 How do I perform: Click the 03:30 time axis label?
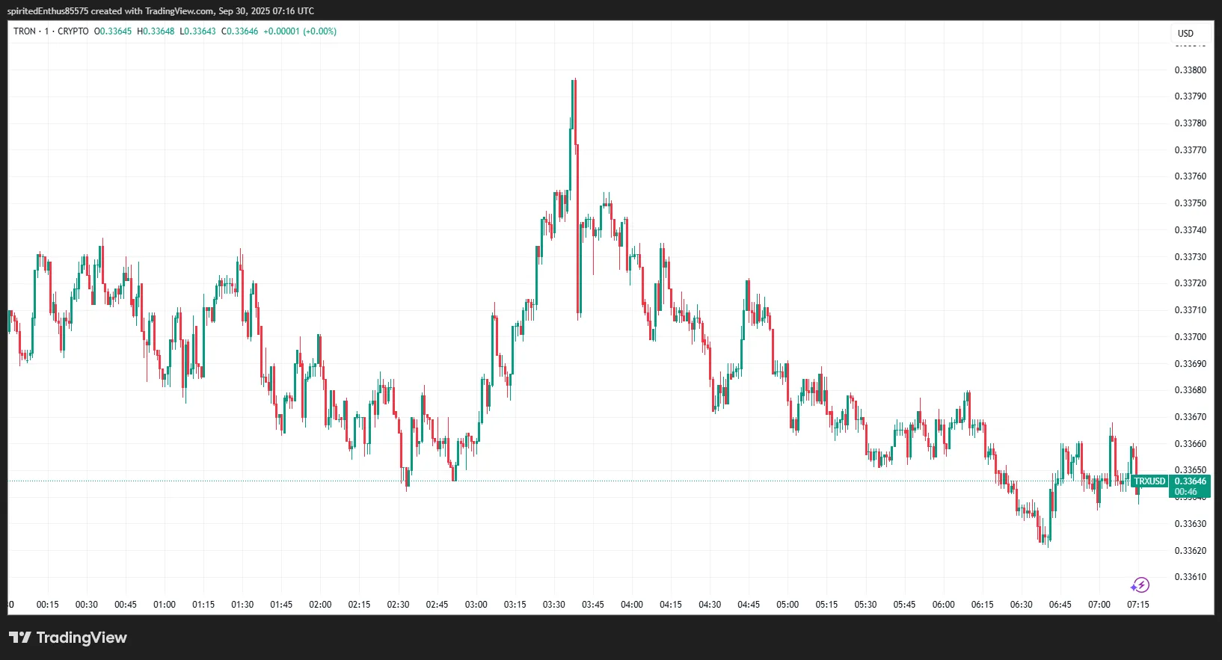click(553, 605)
